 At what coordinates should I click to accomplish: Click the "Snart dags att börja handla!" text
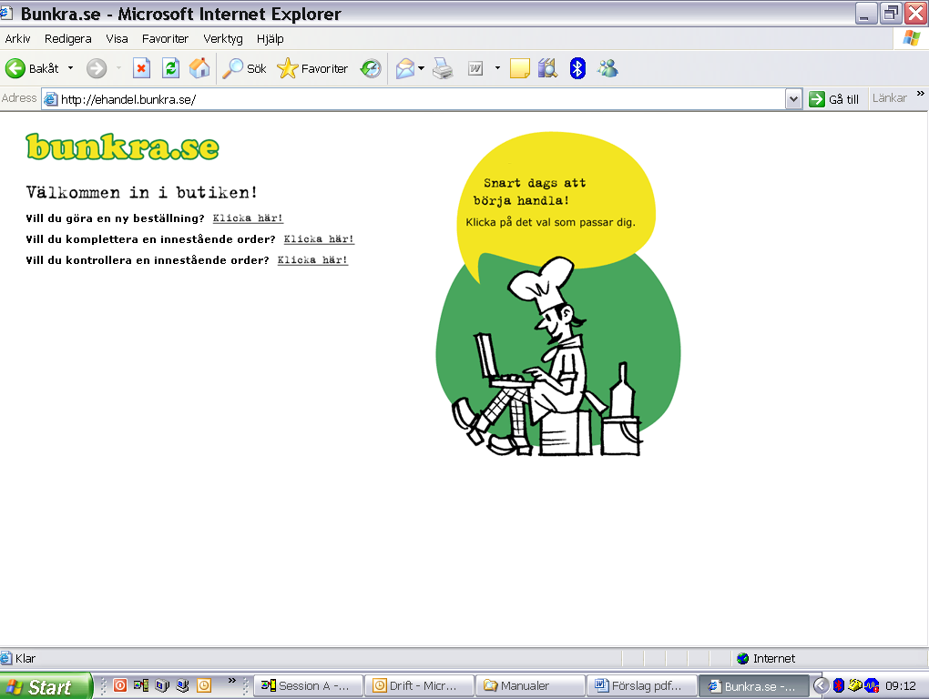(x=528, y=192)
